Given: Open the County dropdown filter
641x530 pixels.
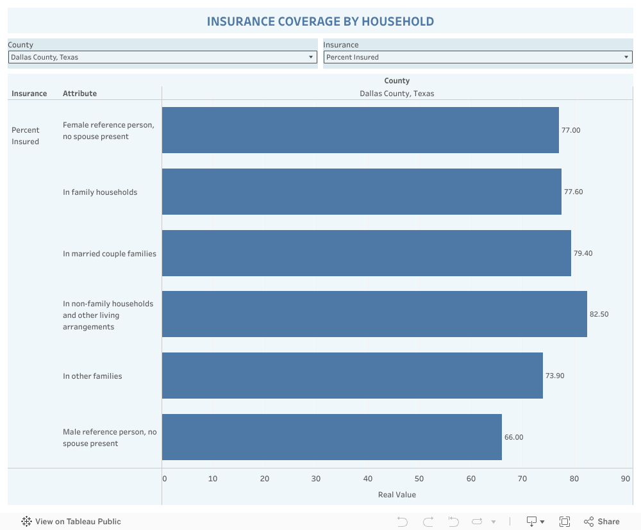Looking at the screenshot, I should pos(162,57).
